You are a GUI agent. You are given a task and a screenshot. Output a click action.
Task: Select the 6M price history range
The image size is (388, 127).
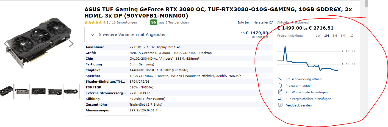pyautogui.click(x=343, y=36)
